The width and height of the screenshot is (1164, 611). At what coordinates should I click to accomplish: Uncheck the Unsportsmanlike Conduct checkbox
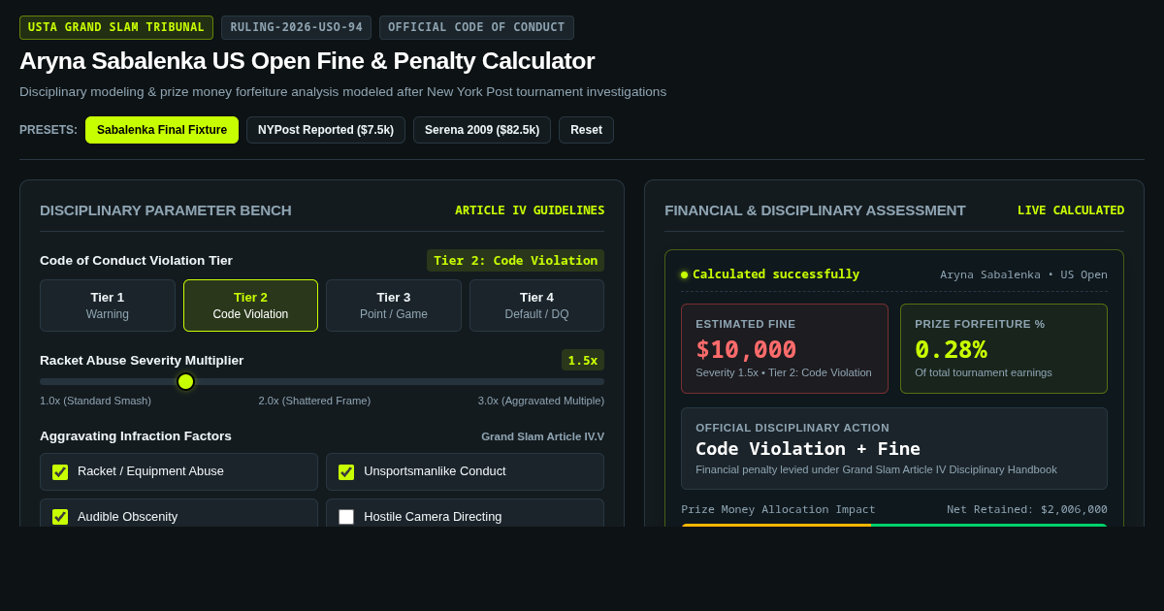[346, 472]
